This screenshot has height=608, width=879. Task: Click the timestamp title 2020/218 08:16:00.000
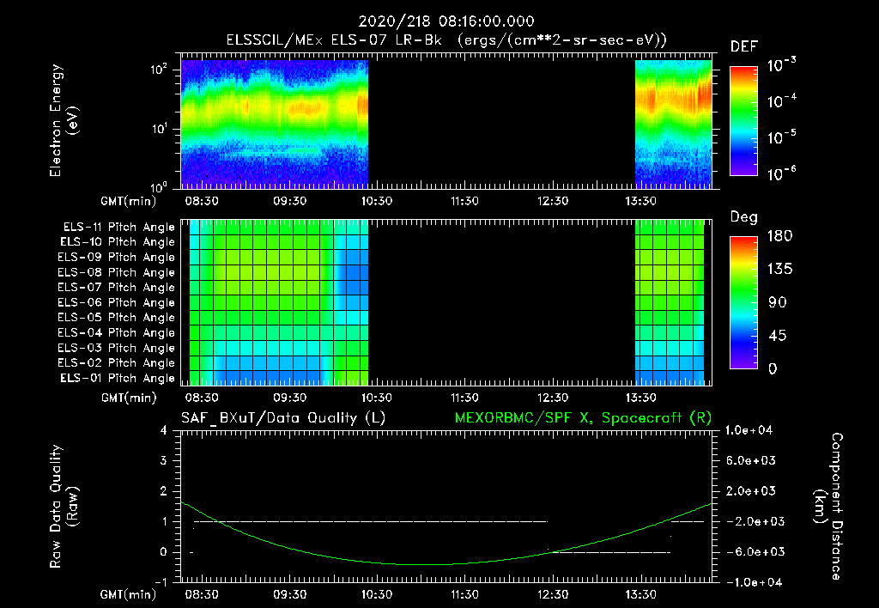point(446,21)
